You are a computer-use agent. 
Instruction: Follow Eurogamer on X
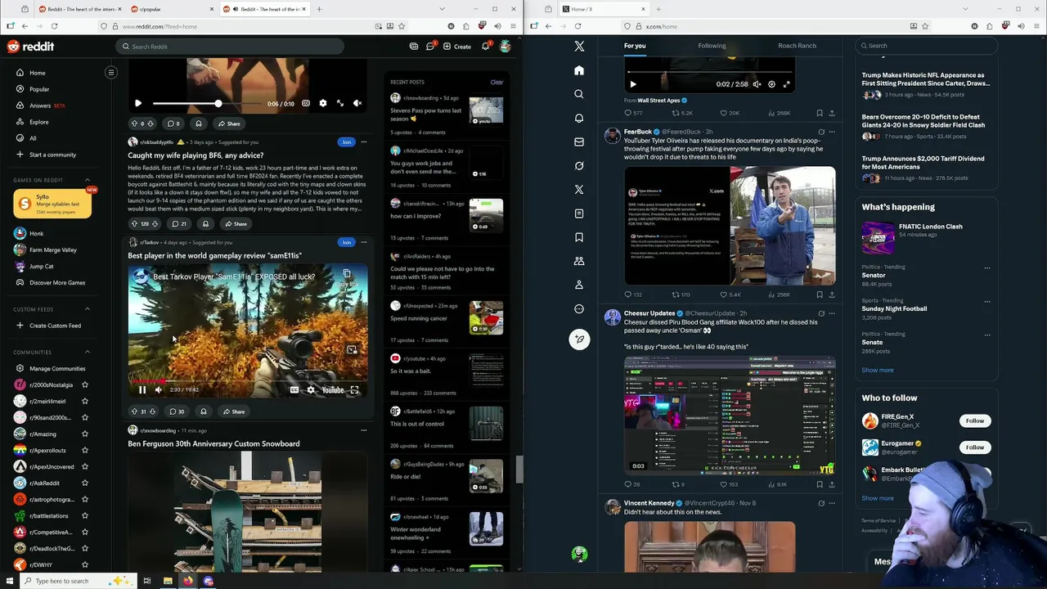[x=974, y=447]
